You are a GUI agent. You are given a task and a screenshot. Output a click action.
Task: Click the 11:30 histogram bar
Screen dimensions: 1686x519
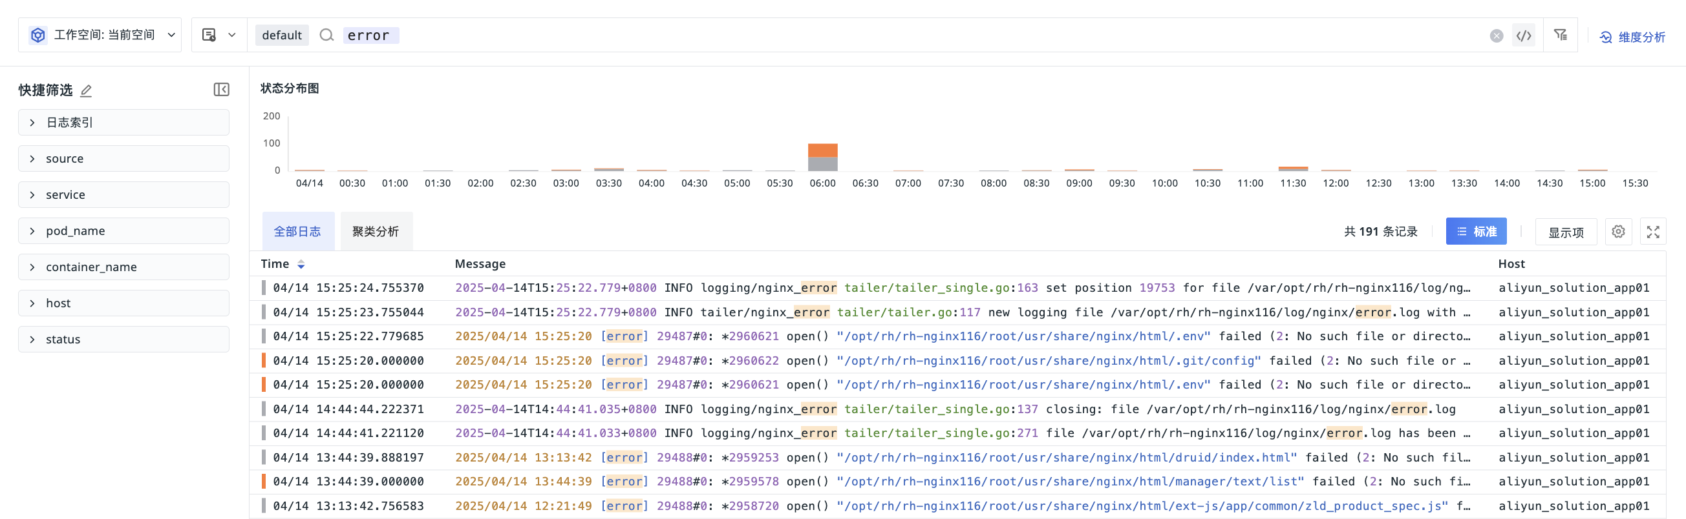click(1293, 168)
